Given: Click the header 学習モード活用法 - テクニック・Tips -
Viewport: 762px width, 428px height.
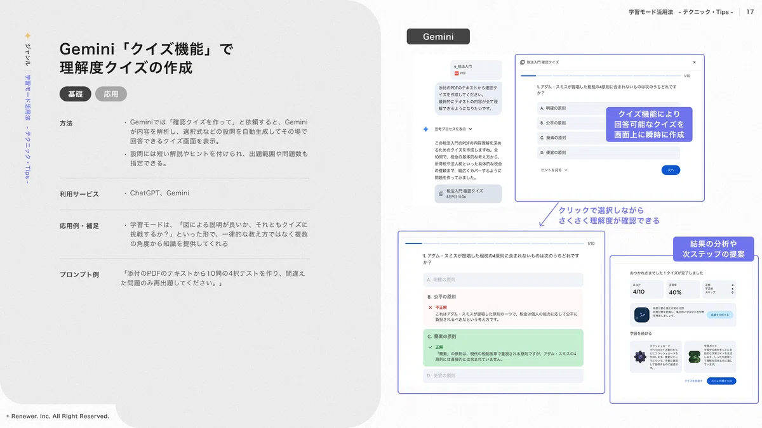Looking at the screenshot, I should pos(680,12).
